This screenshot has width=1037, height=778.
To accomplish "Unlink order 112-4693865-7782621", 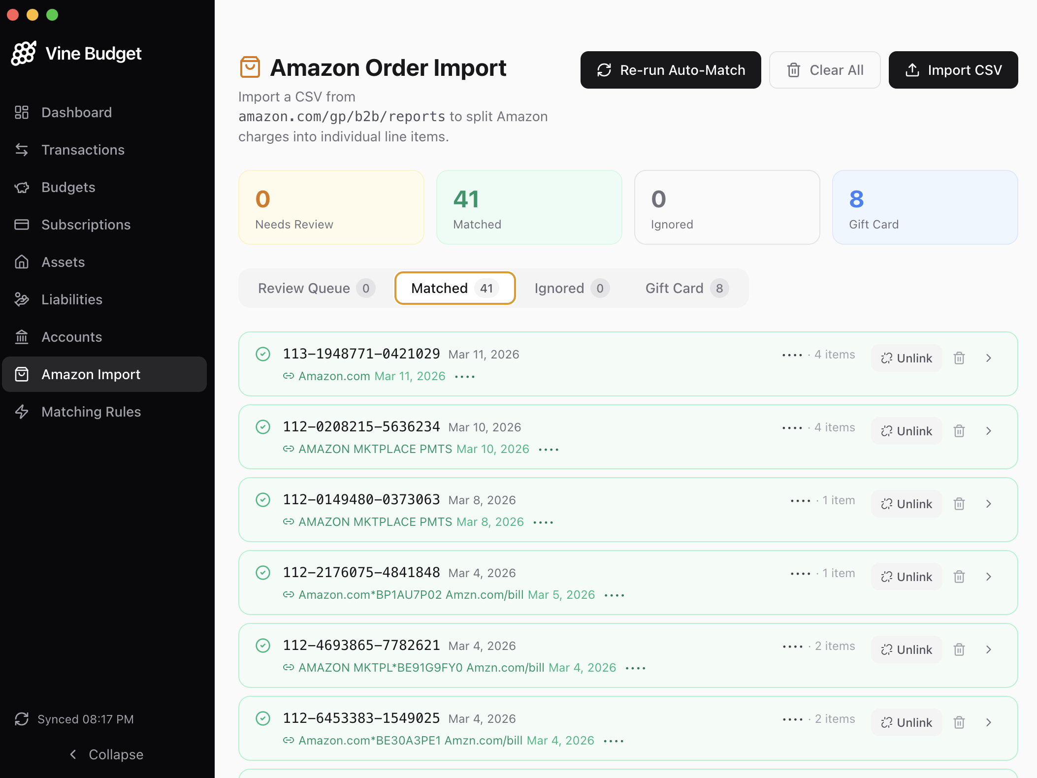I will (907, 649).
